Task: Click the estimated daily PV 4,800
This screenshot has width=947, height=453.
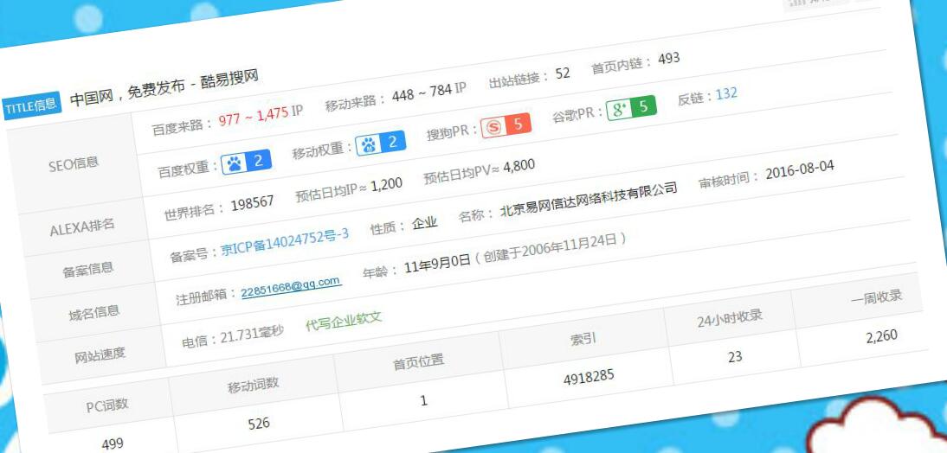Action: 519,167
